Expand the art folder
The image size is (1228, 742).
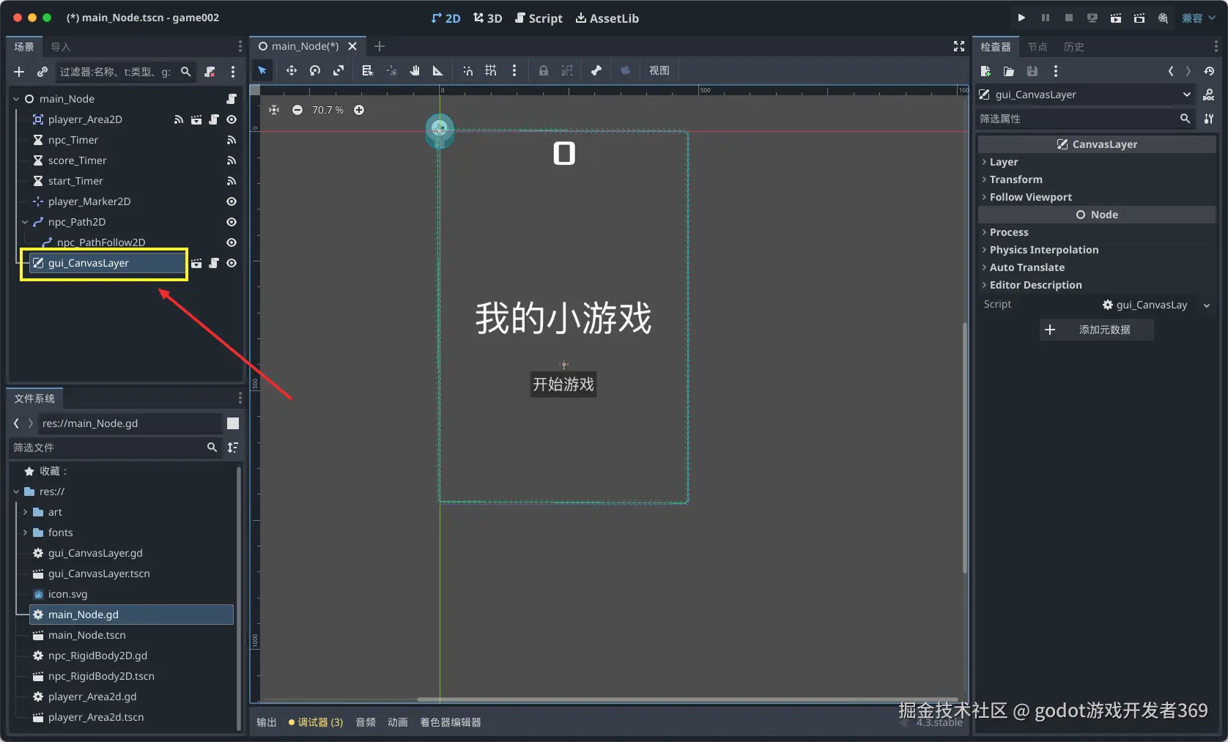(x=25, y=512)
